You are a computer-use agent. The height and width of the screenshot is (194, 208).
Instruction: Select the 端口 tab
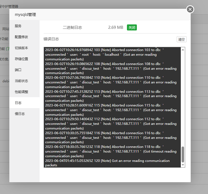click(24, 70)
